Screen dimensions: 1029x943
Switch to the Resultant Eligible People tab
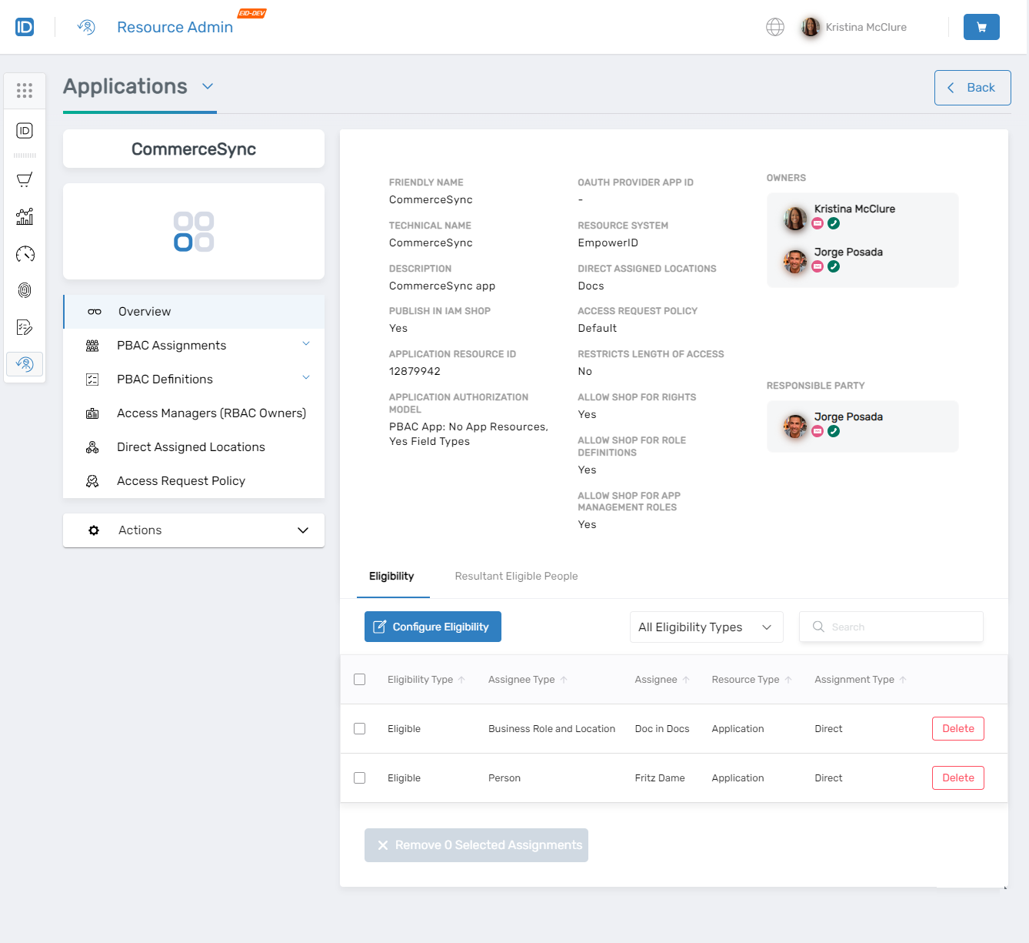516,576
